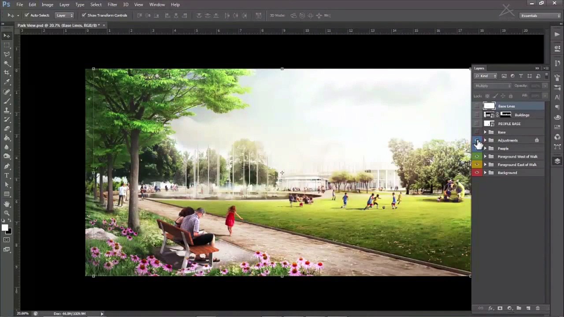This screenshot has height=317, width=564.
Task: Hide Foreground West of Walk group
Action: (x=477, y=157)
